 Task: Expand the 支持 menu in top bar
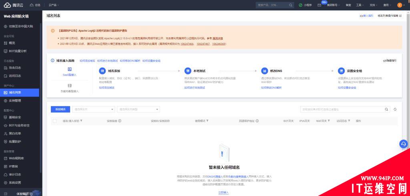374,5
